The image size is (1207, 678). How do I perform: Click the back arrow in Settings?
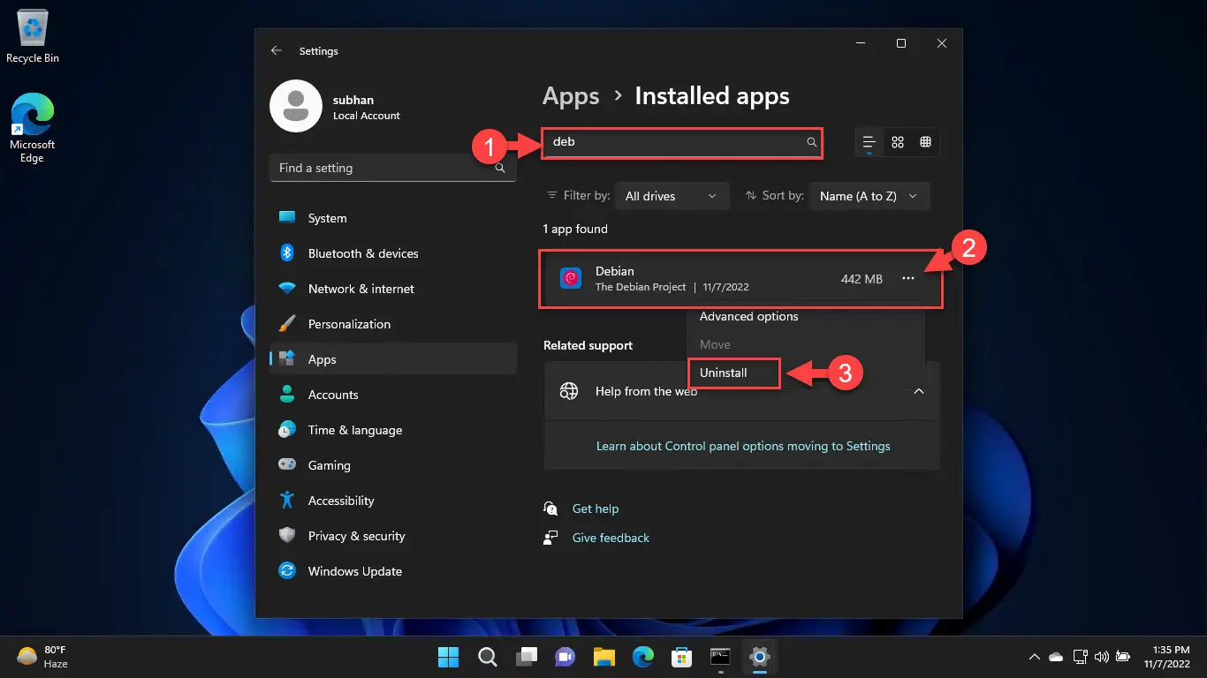coord(277,51)
